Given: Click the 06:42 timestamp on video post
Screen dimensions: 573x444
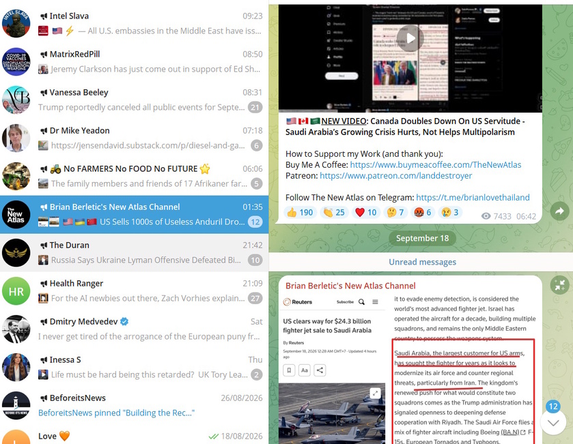Looking at the screenshot, I should [526, 216].
